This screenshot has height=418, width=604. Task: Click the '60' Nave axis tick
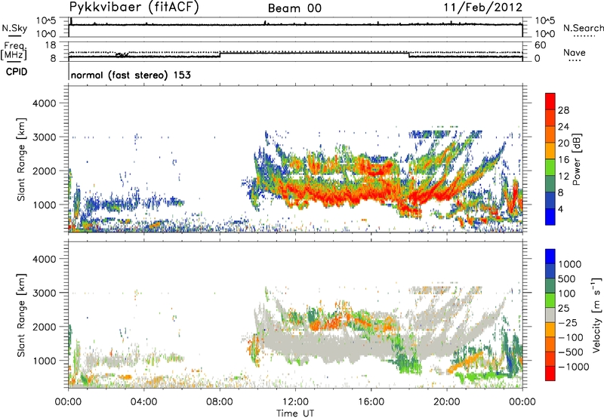coord(541,45)
